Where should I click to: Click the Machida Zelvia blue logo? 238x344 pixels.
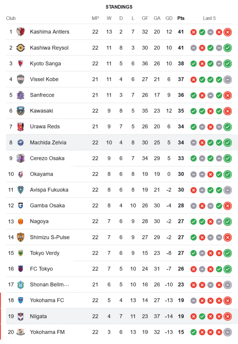[21, 143]
